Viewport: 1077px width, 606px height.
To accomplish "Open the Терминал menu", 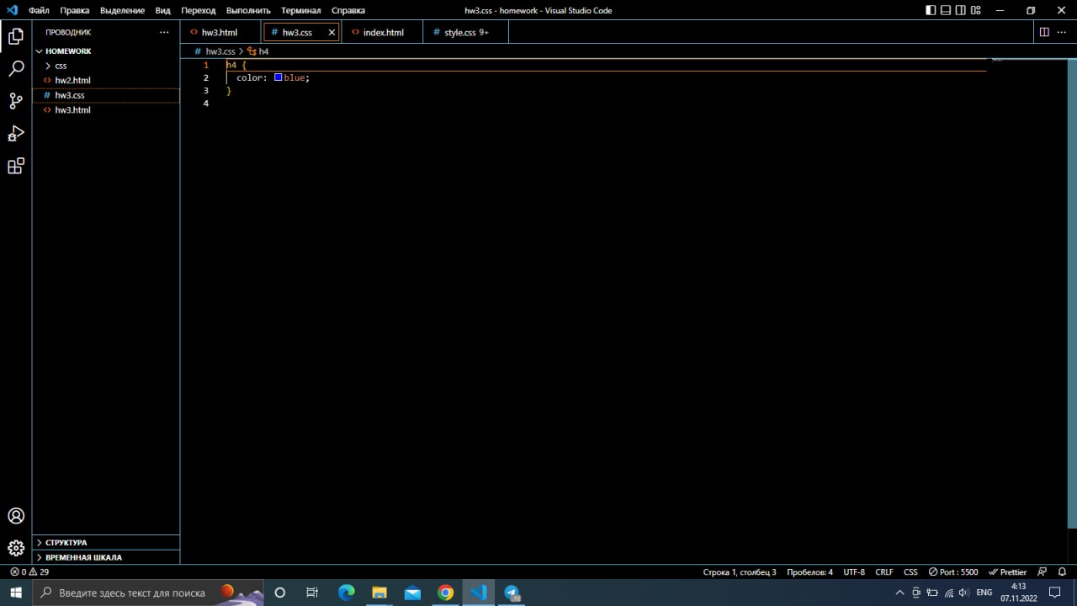I will click(x=300, y=10).
